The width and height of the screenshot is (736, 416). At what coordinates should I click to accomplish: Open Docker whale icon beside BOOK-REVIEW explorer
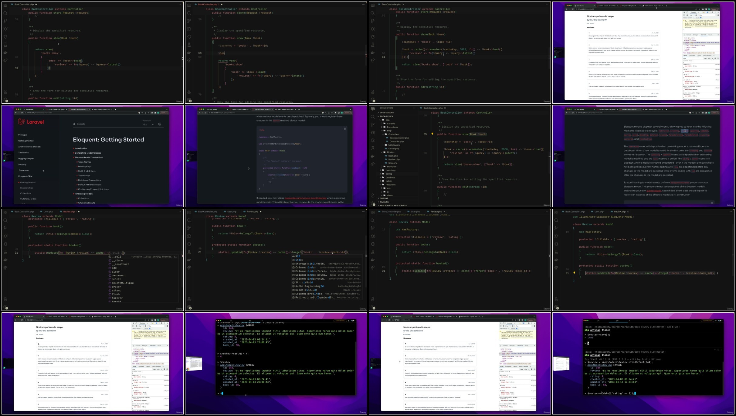[x=373, y=156]
